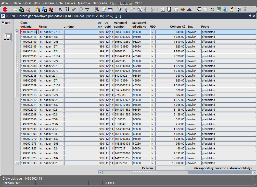257x187 pixels.
Task: Click the scissors cut icon
Action: pos(120,9)
